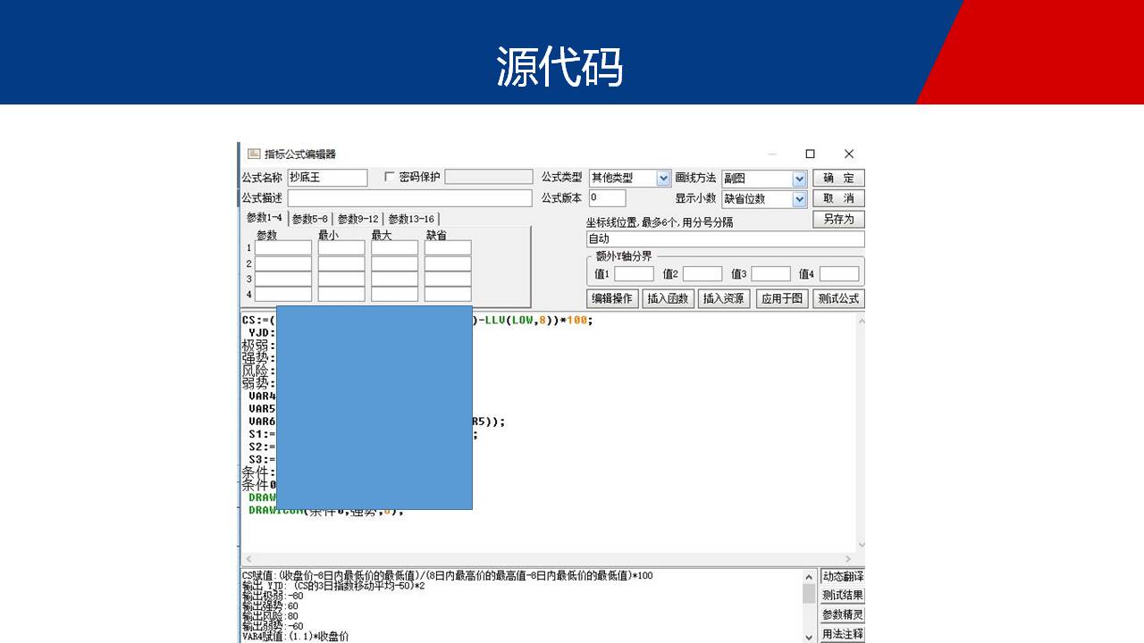Focus the 公式名称 field containing 抄底王
This screenshot has height=643, width=1144.
pyautogui.click(x=327, y=178)
